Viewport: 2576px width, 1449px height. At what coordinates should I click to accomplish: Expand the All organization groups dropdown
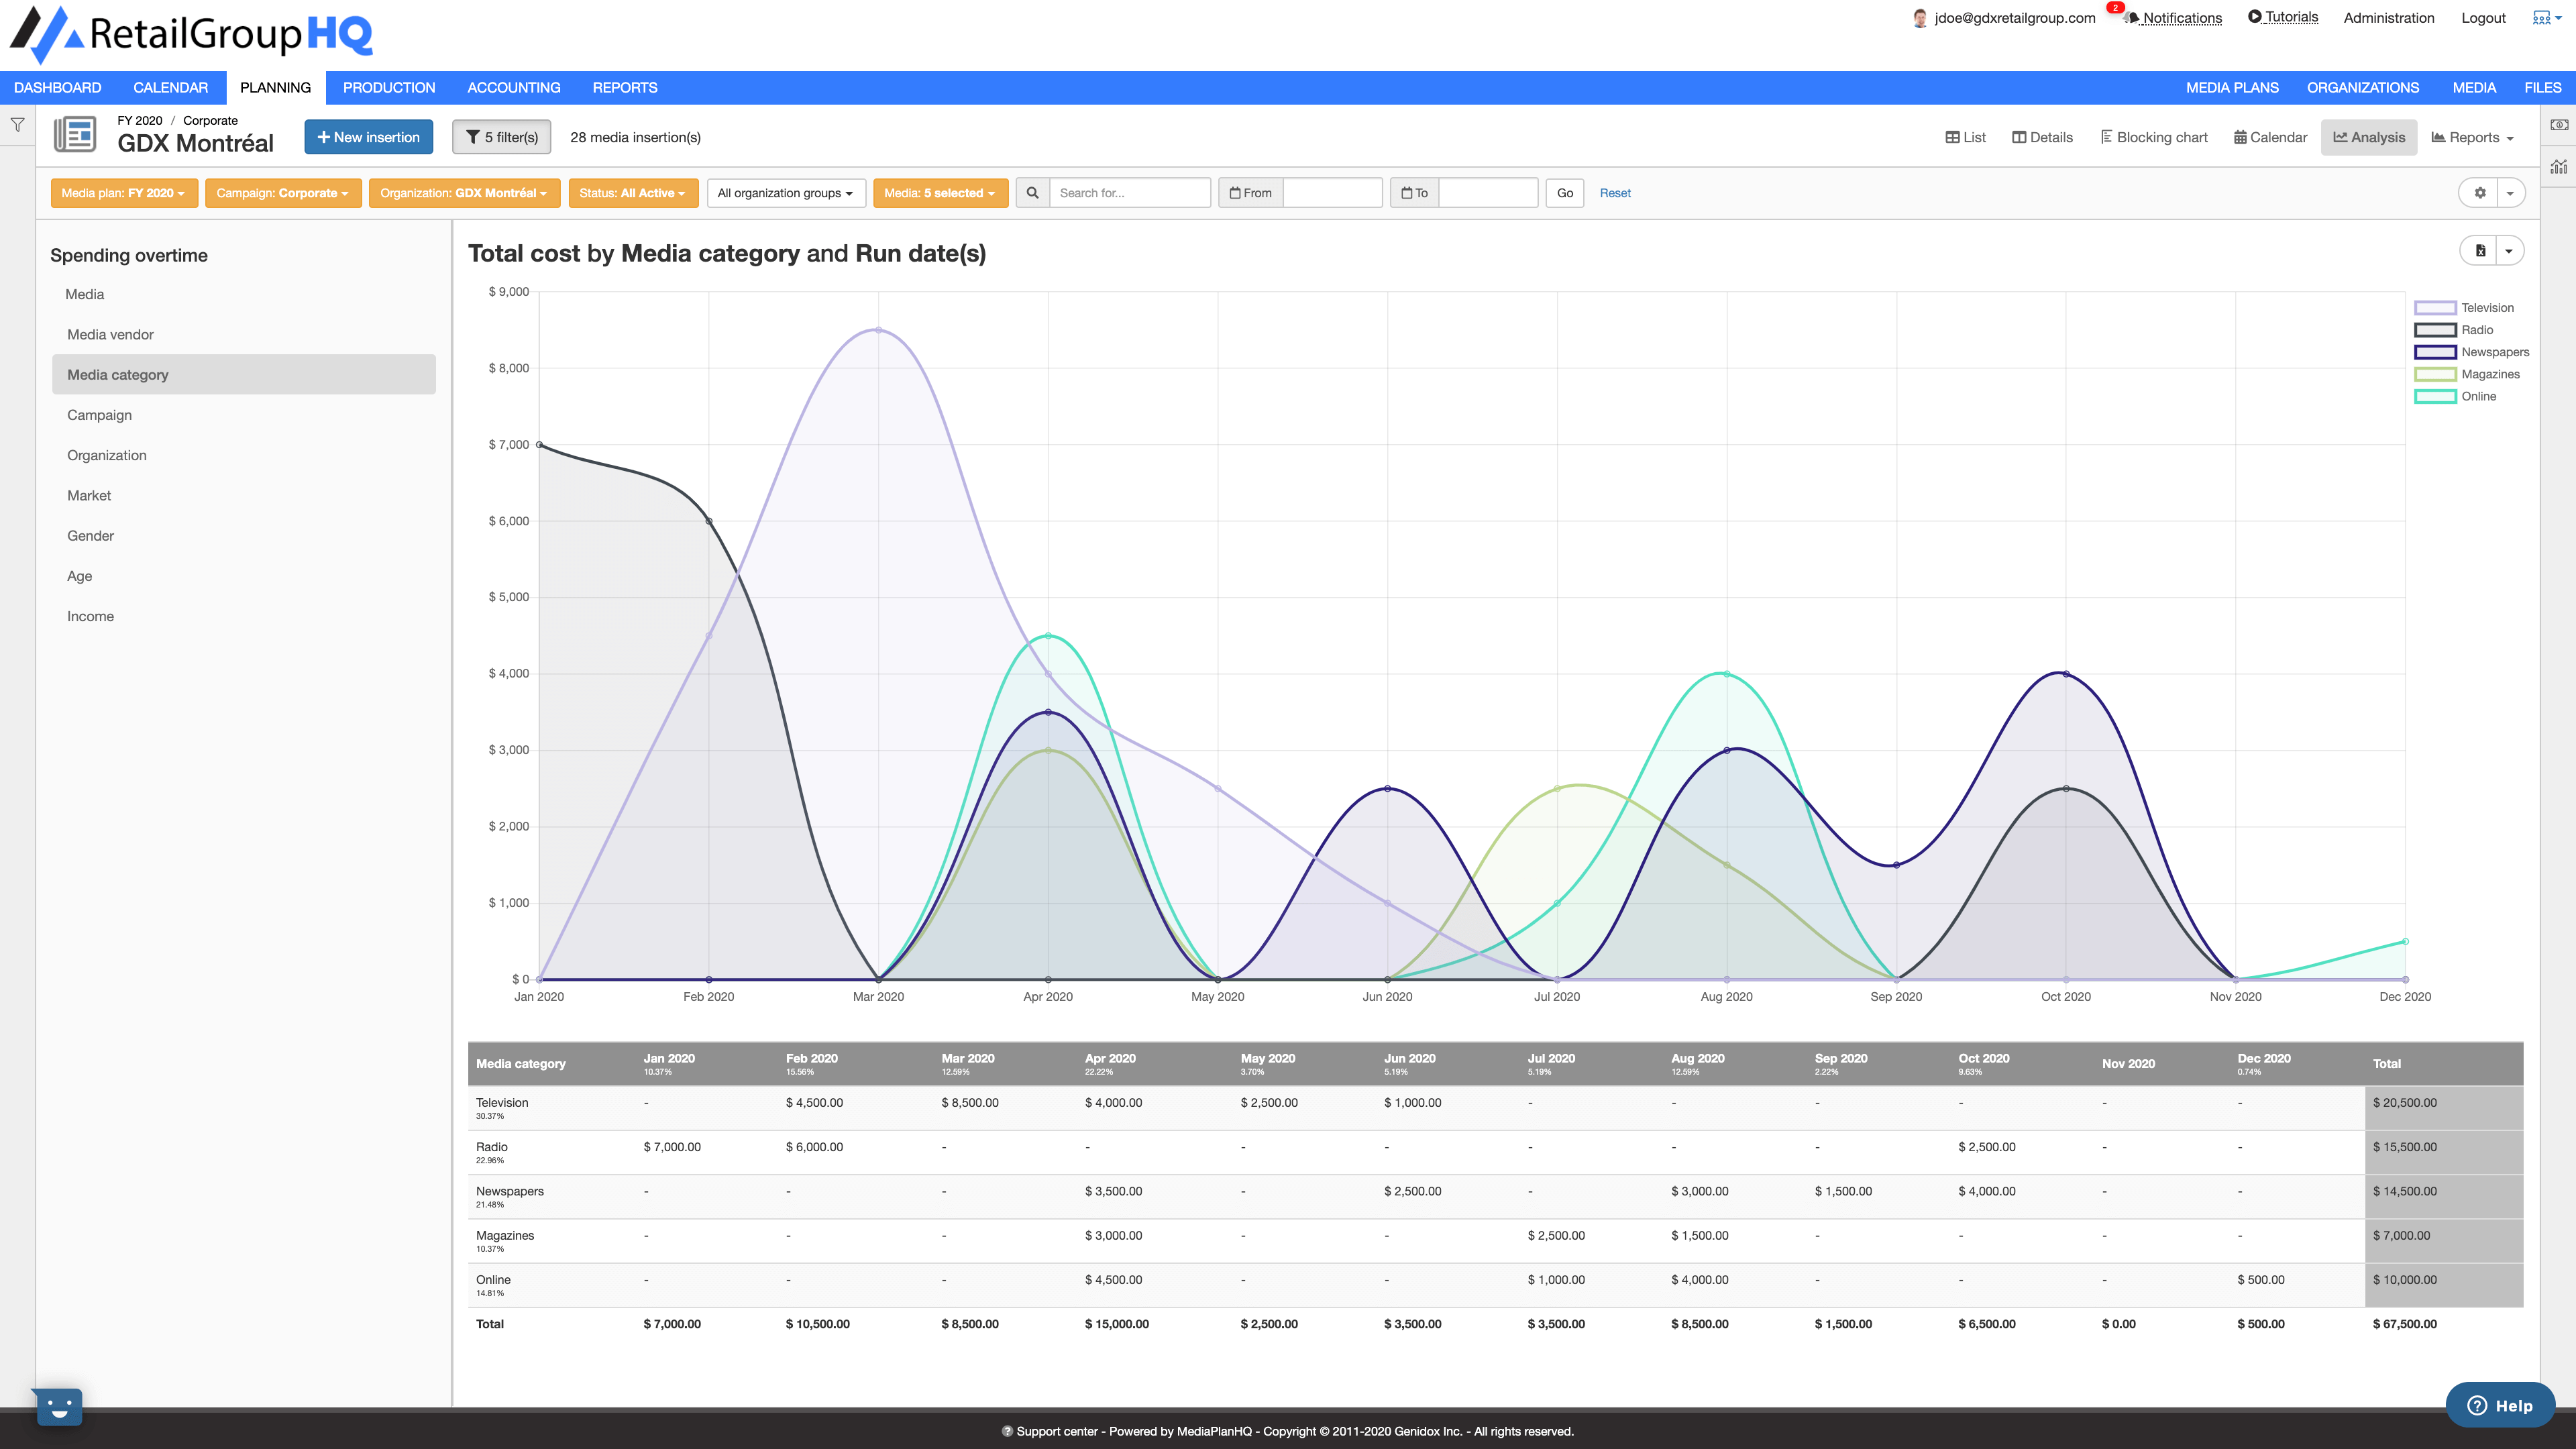(786, 193)
